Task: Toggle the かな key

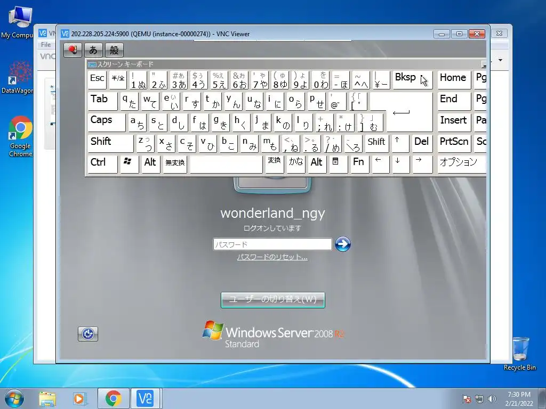Action: point(295,164)
